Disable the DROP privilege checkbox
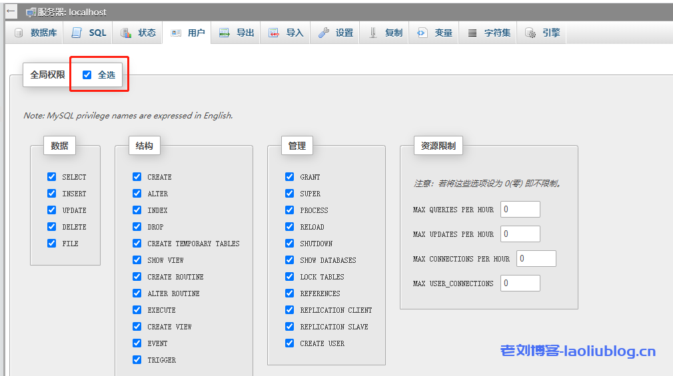The image size is (673, 376). click(137, 227)
